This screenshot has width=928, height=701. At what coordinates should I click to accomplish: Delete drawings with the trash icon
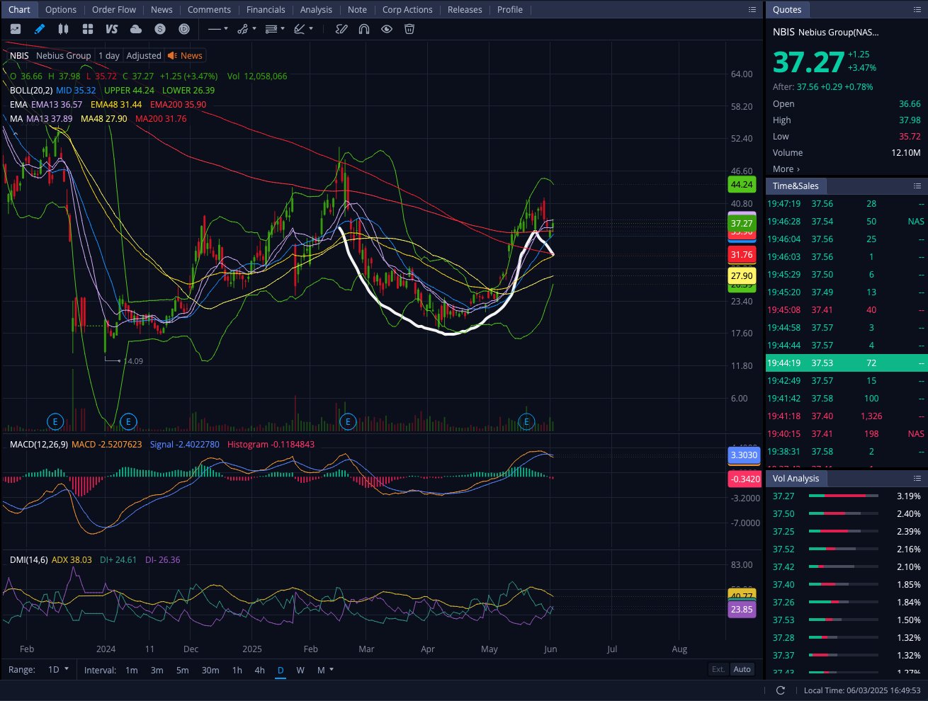(409, 29)
